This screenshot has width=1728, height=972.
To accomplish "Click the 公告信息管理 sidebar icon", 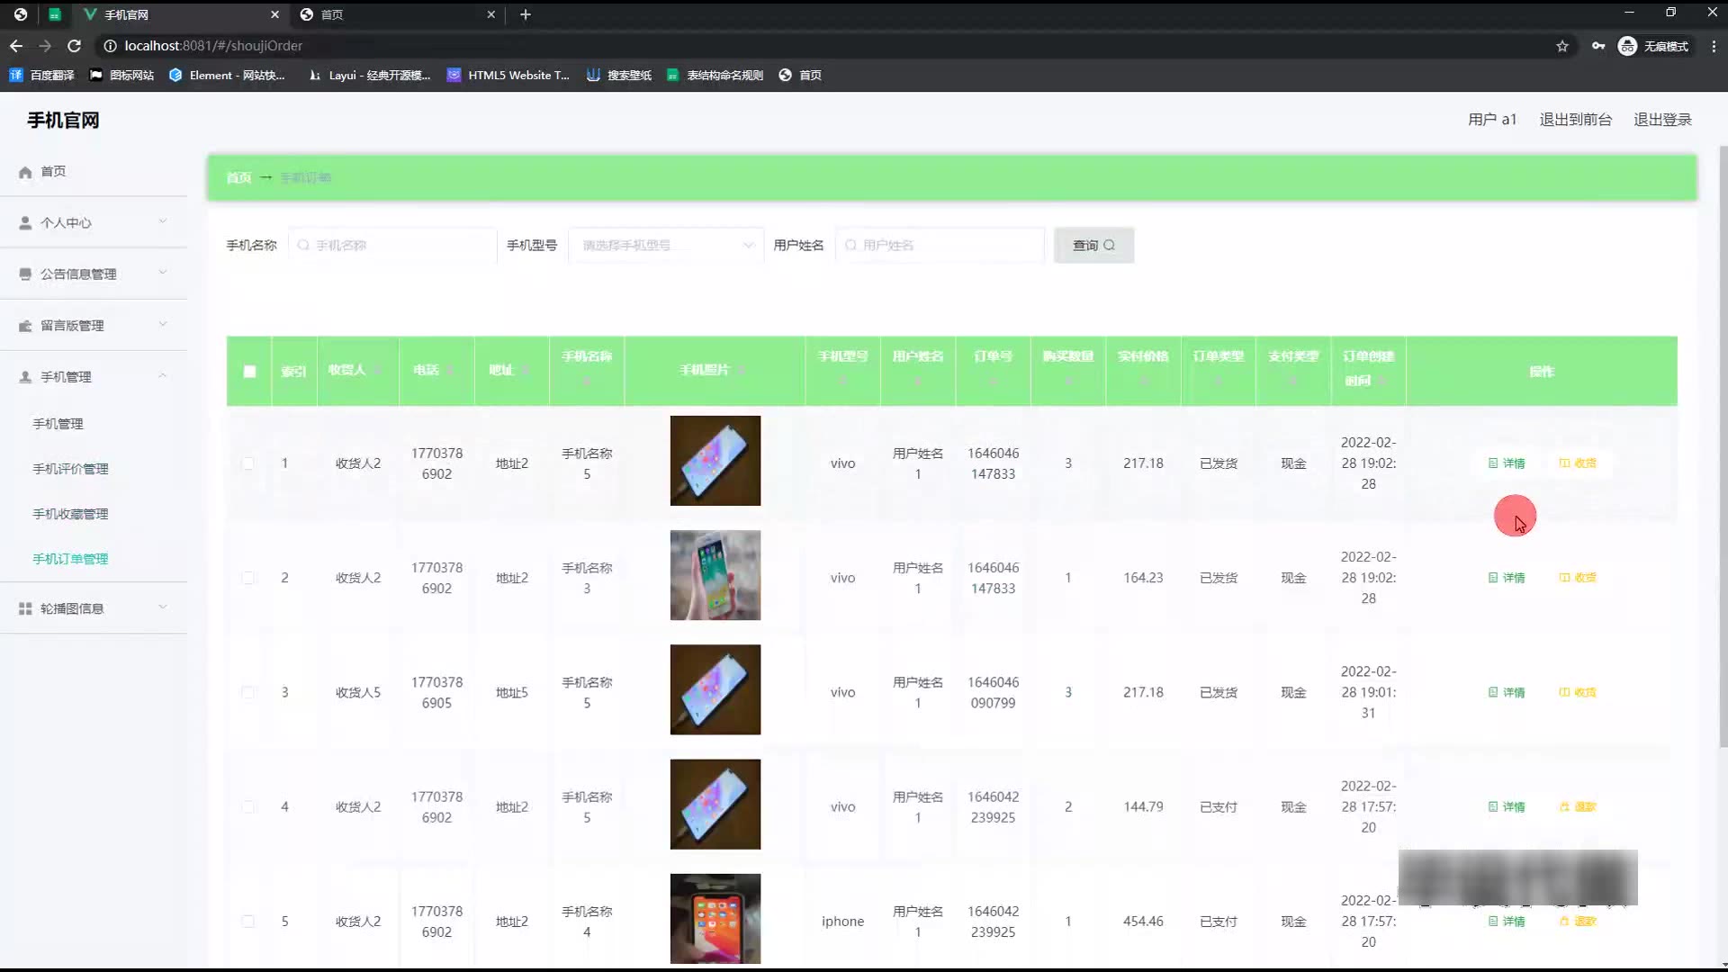I will pos(25,274).
